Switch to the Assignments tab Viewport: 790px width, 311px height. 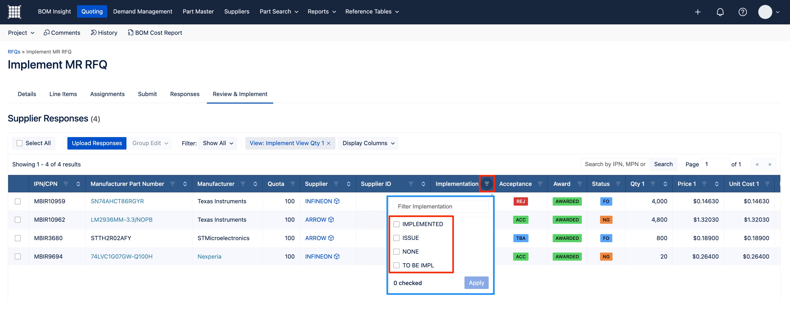click(107, 94)
